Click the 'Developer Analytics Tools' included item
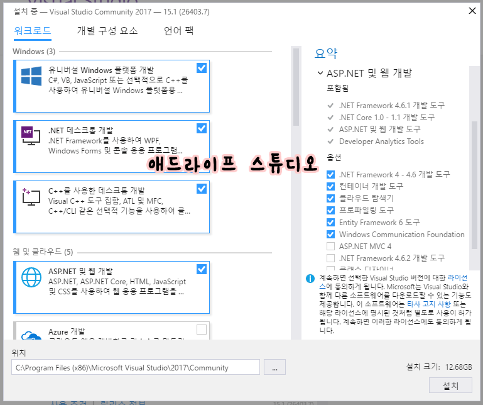 click(381, 141)
